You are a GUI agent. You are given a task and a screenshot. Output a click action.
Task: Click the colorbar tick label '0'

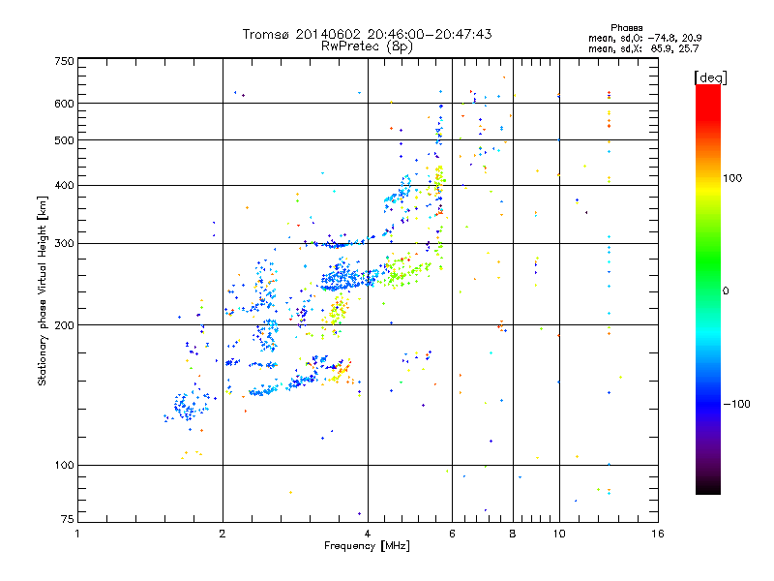[726, 290]
